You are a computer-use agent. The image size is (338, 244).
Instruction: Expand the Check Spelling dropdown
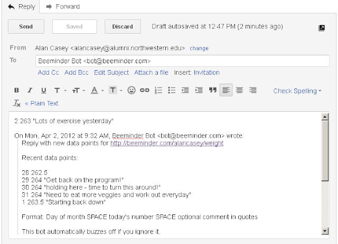click(297, 91)
